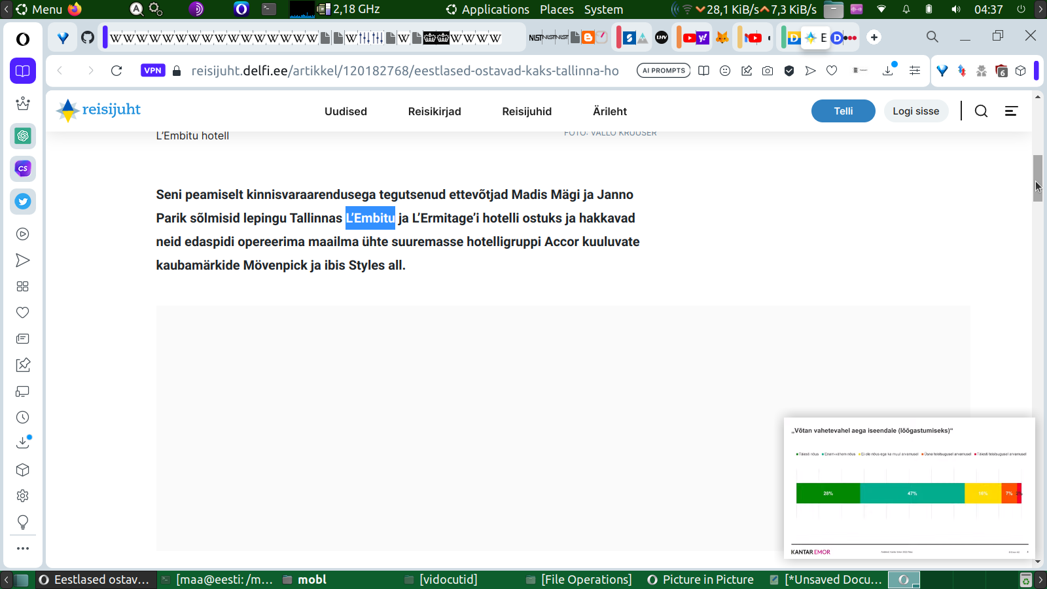Open the Ärileht navigation item
The width and height of the screenshot is (1047, 589).
[610, 111]
